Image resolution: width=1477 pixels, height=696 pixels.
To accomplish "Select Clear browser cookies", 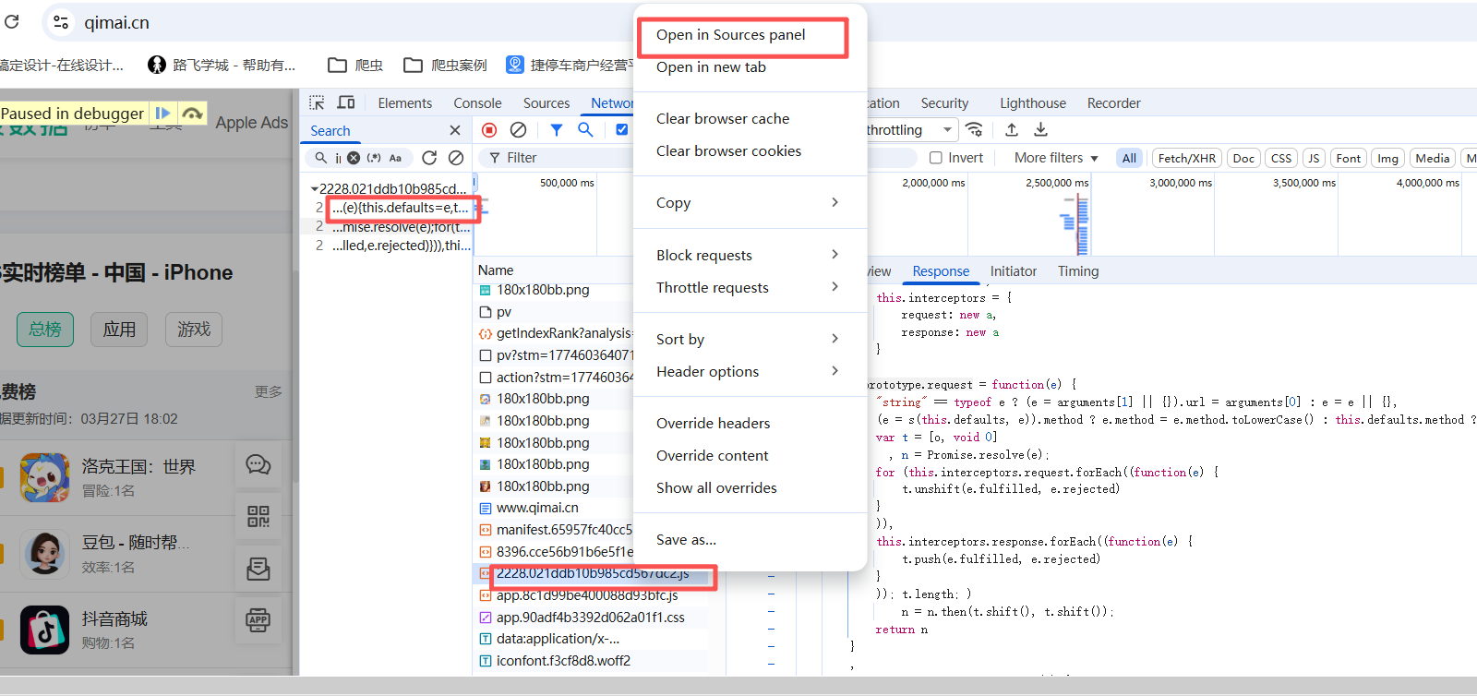I will tap(750, 150).
